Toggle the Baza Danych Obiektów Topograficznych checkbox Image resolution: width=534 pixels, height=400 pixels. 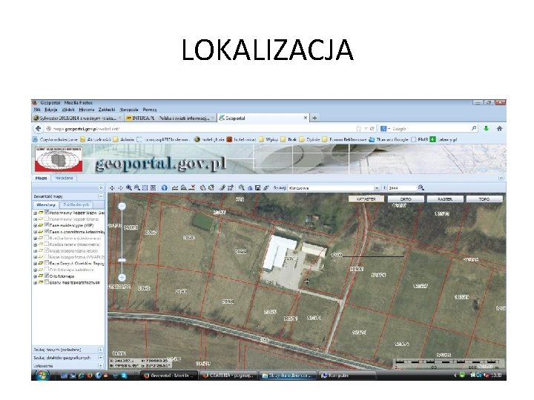tap(47, 263)
